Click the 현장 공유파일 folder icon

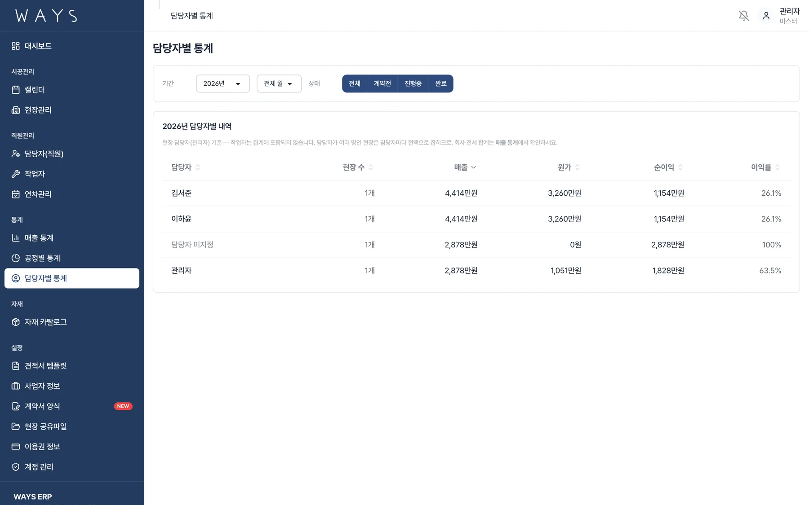(x=16, y=426)
